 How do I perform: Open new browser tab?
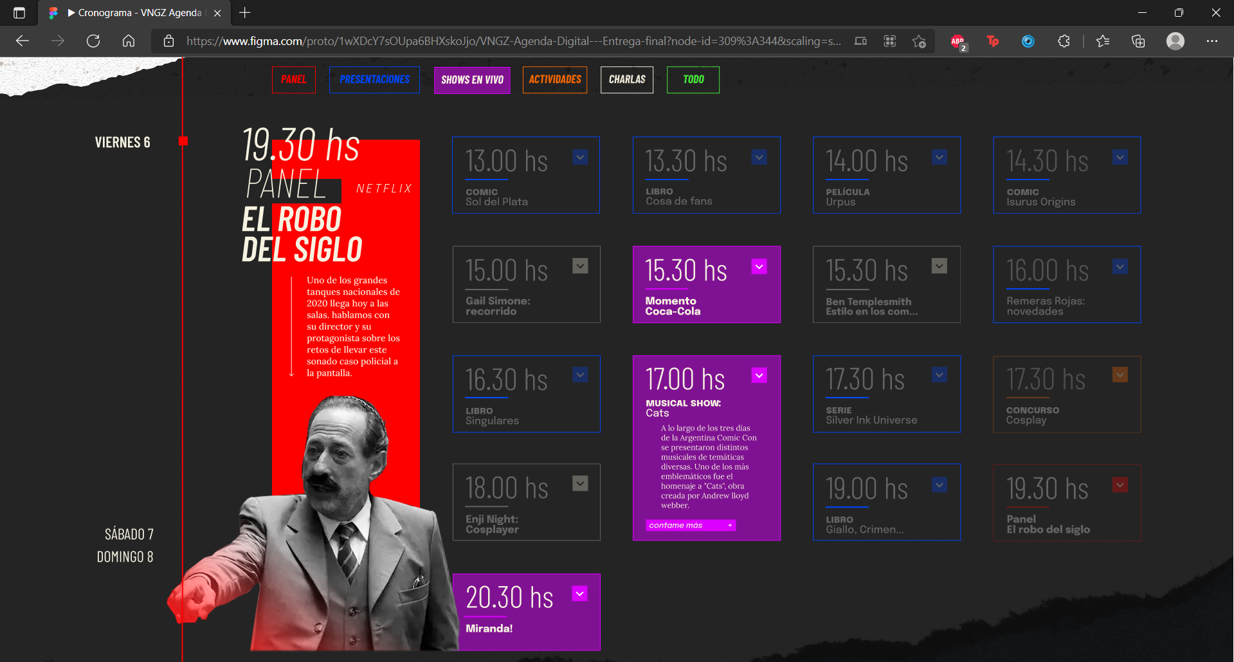pos(245,13)
